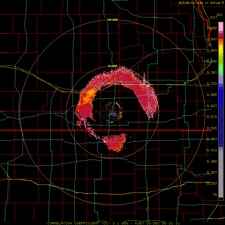This screenshot has width=225, height=225.
Task: Click the 0.573 legend value
Action: click(x=212, y=117)
